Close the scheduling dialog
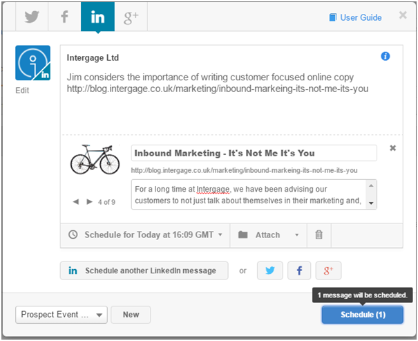 (x=403, y=15)
